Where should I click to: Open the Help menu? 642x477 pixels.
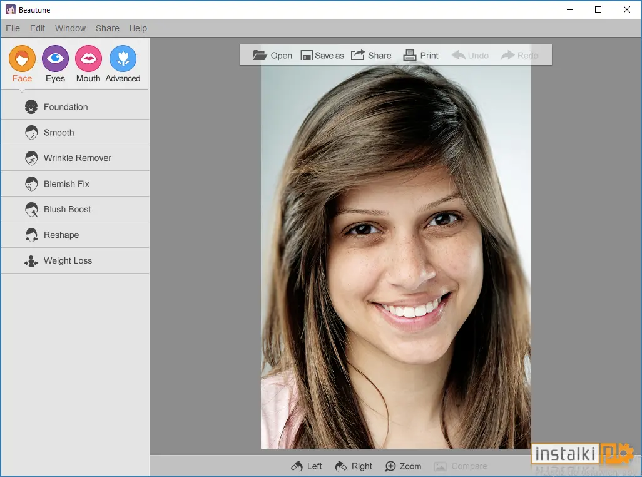pos(138,28)
